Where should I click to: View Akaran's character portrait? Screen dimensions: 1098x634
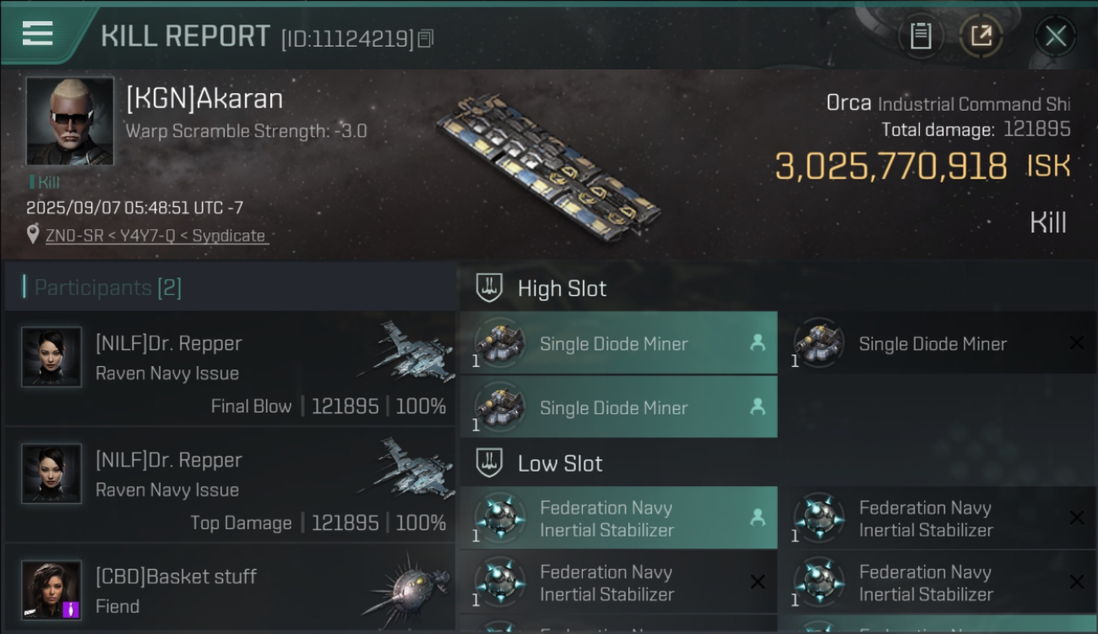(x=69, y=120)
